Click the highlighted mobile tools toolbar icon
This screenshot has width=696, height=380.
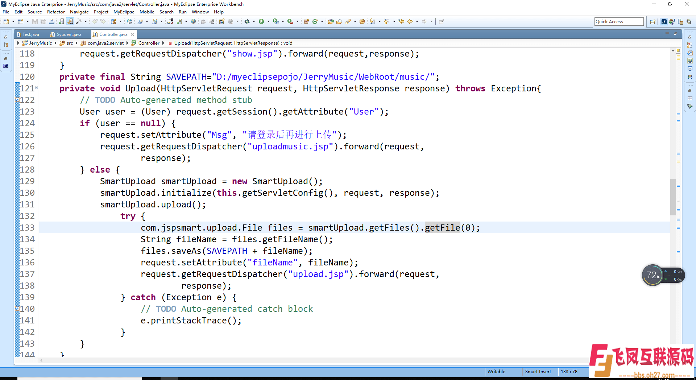[70, 22]
